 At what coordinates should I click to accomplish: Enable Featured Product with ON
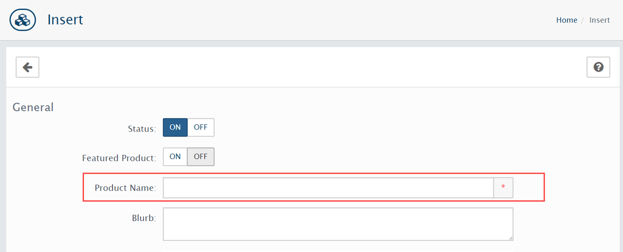click(x=175, y=157)
